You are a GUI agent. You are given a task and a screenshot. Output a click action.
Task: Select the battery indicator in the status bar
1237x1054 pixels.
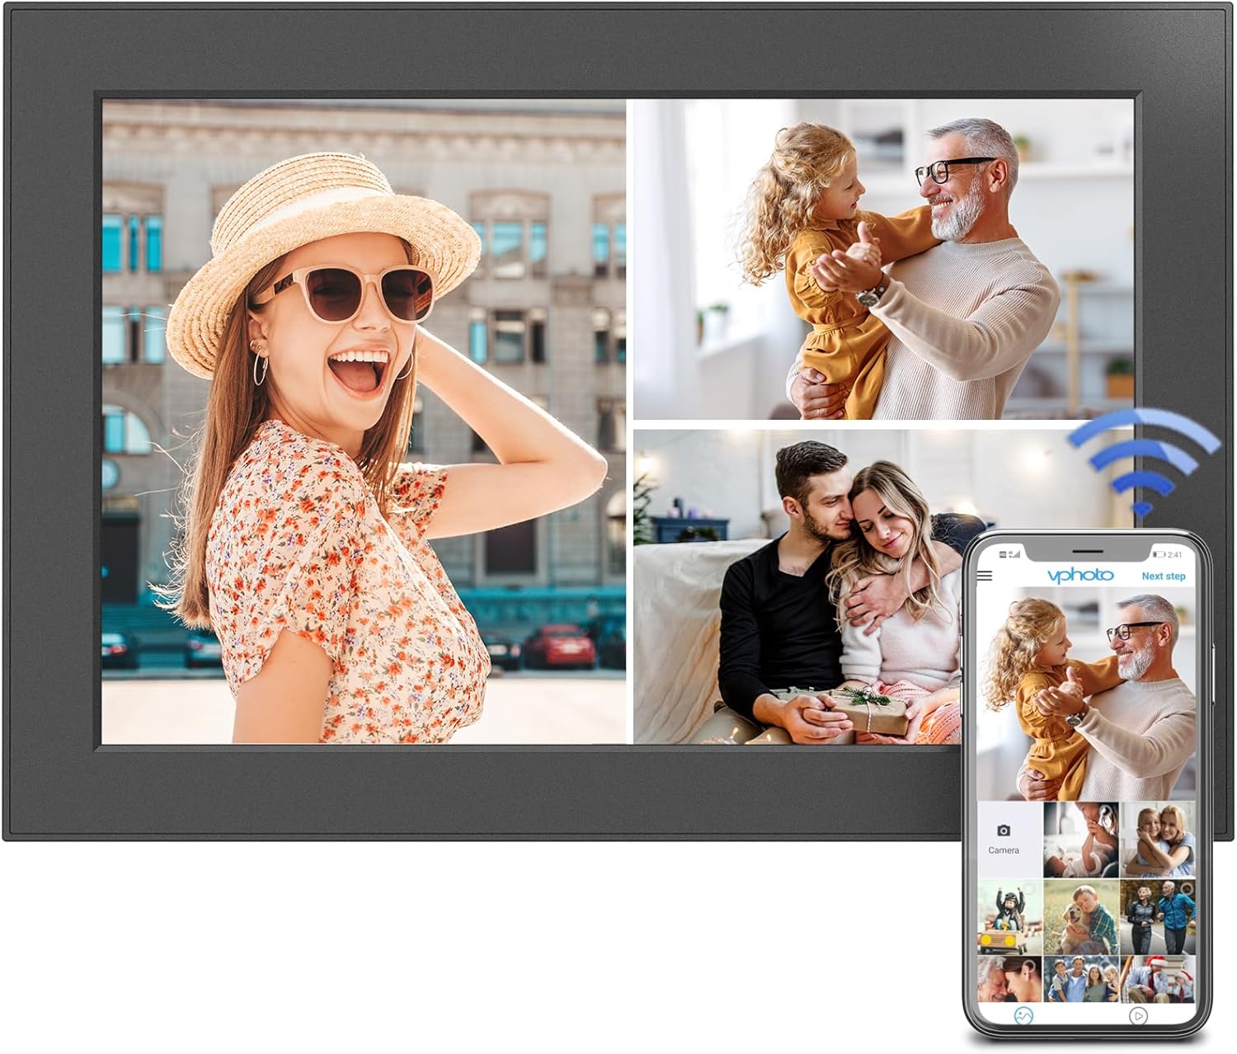point(1160,553)
